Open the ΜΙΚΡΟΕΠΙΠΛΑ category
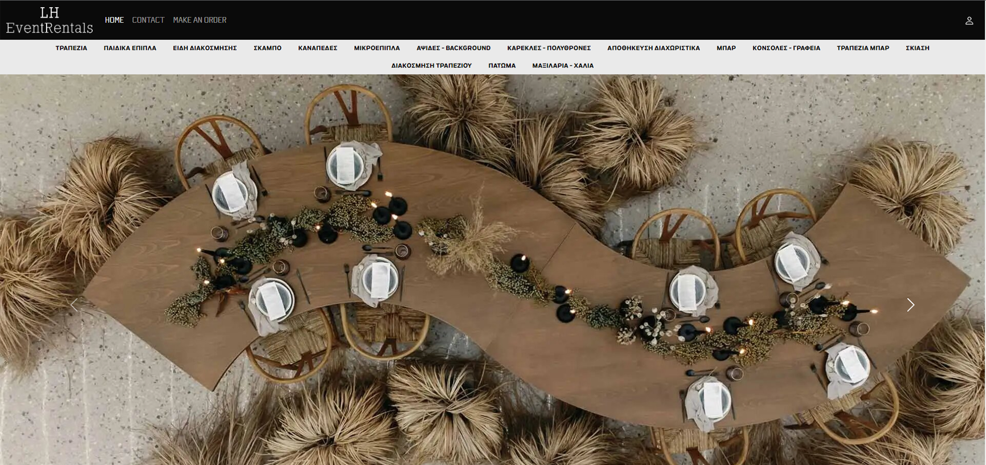 (377, 48)
